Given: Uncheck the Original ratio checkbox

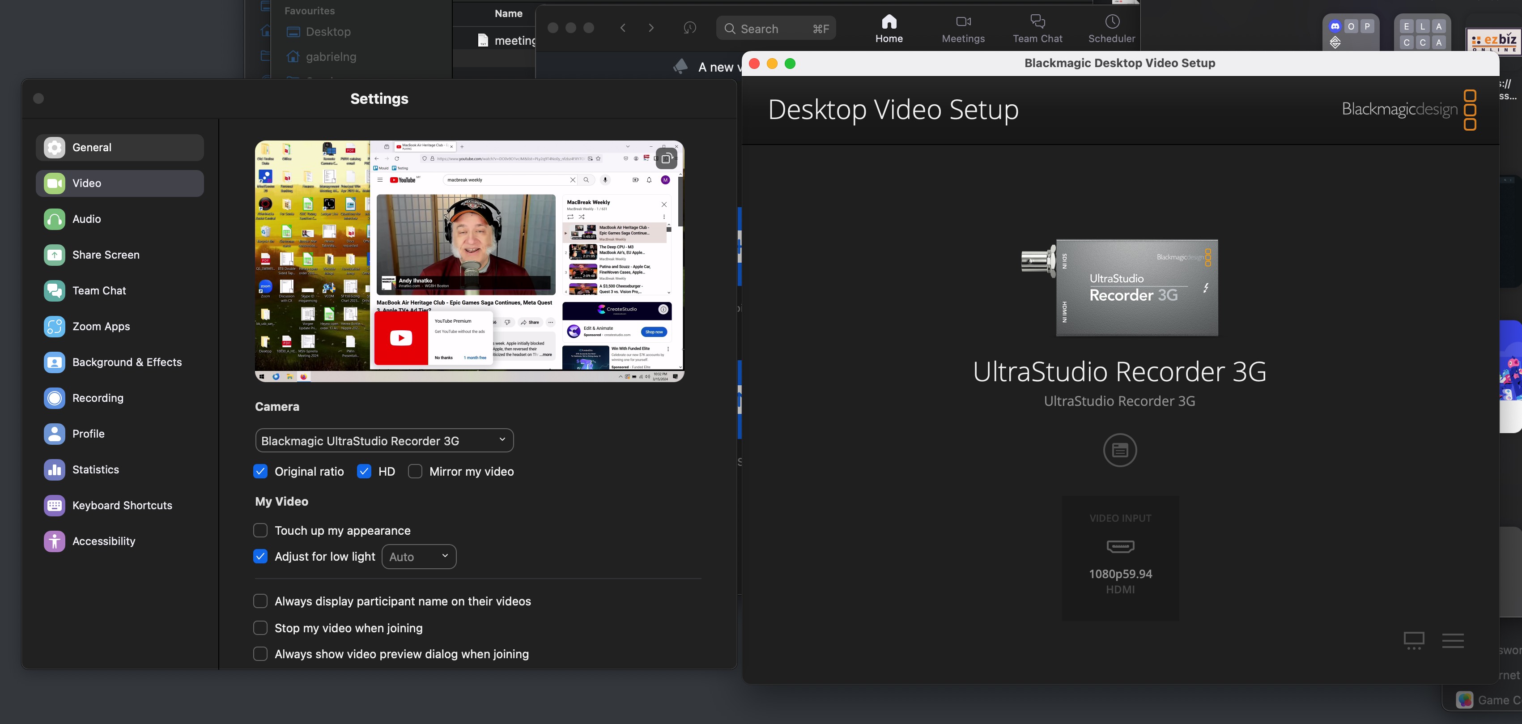Looking at the screenshot, I should (260, 472).
